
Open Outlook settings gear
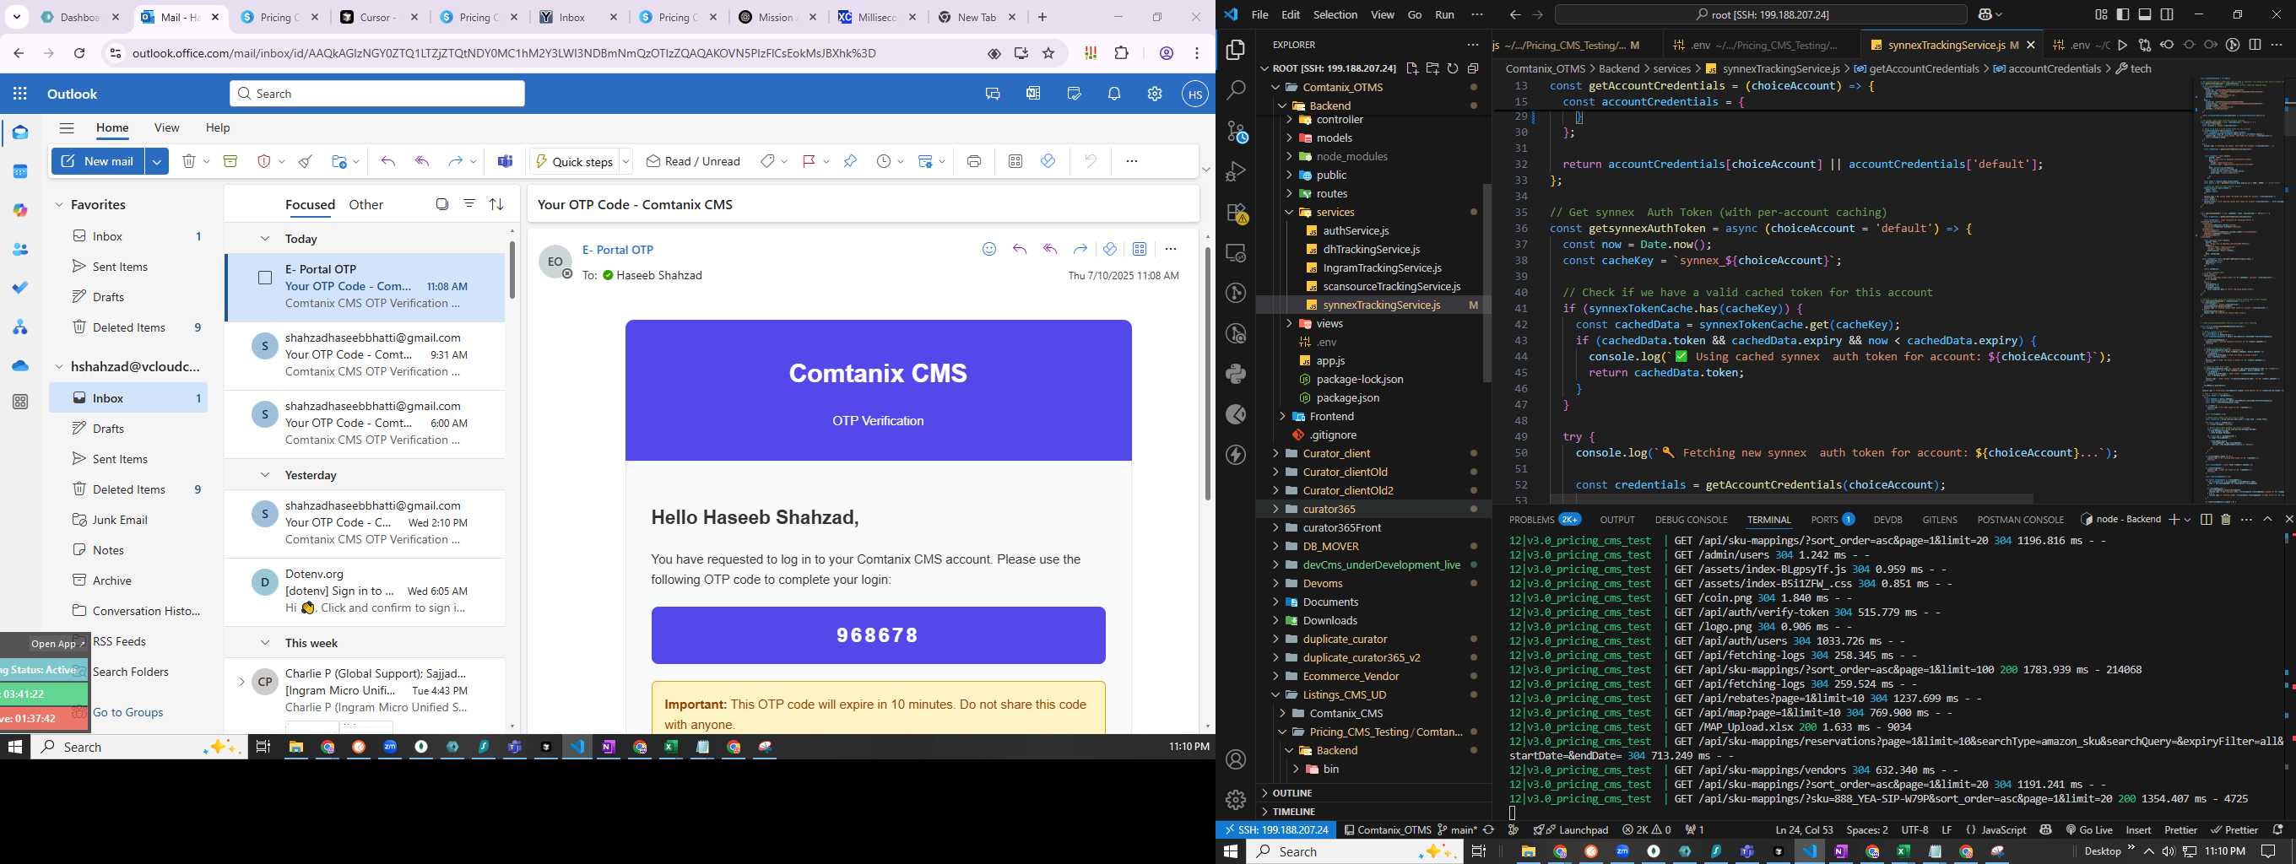click(x=1154, y=94)
